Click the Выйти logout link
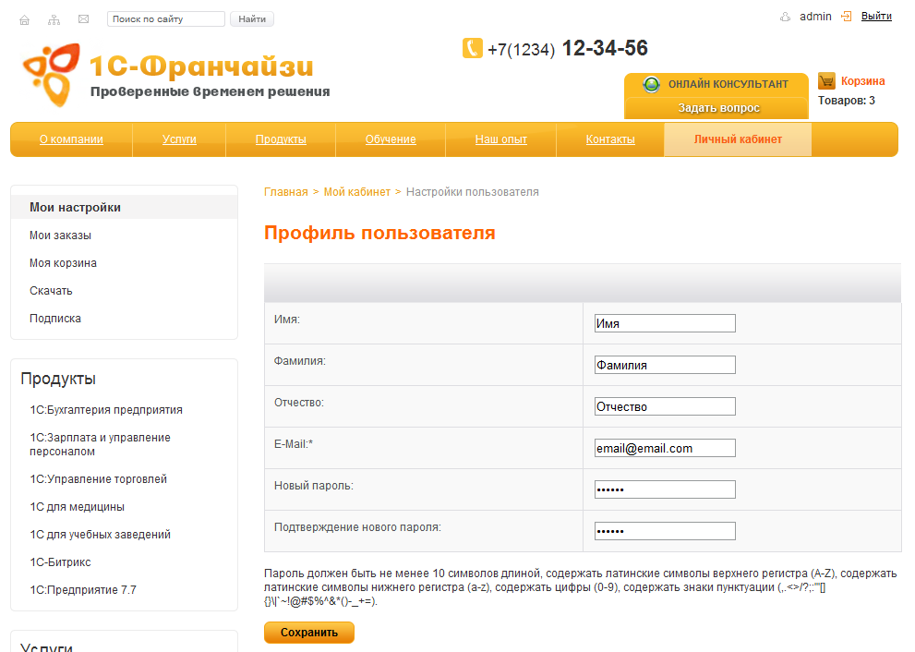The width and height of the screenshot is (915, 652). 876,17
